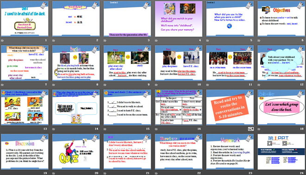Image resolution: width=306 pixels, height=175 pixels.
Task: Play animation star beneath slide 22
Action: [156, 173]
